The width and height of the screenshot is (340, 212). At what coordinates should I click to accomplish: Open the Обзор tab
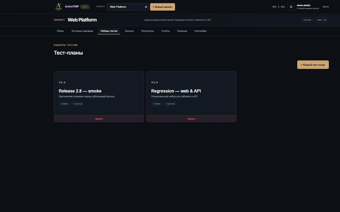click(x=60, y=31)
